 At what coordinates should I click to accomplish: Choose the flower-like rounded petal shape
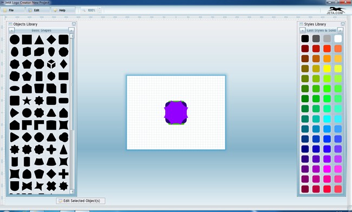point(39,149)
